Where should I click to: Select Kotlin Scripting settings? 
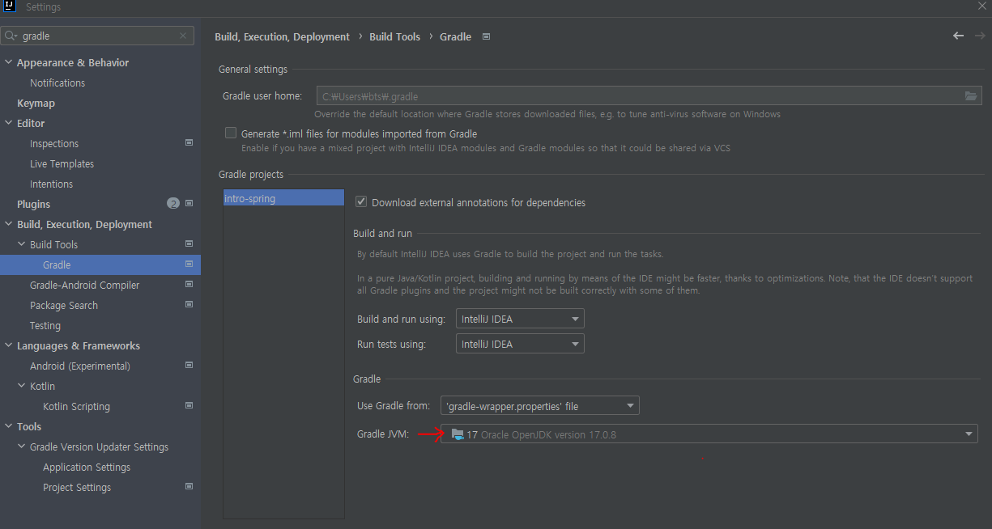coord(76,406)
